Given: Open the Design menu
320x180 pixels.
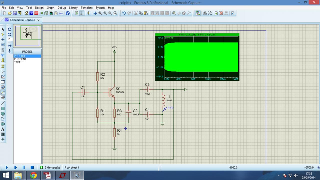Looking at the screenshot, I should click(x=39, y=8).
